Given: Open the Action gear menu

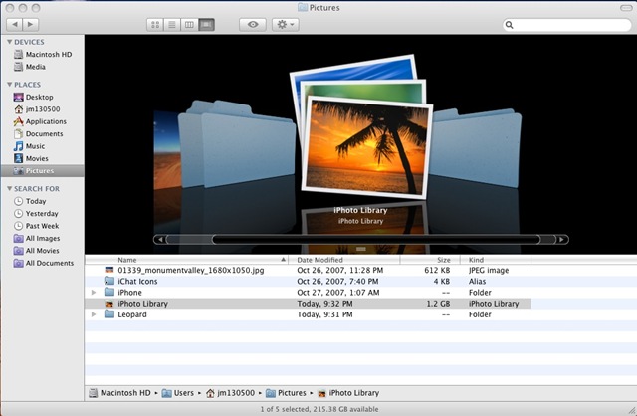Looking at the screenshot, I should click(286, 25).
